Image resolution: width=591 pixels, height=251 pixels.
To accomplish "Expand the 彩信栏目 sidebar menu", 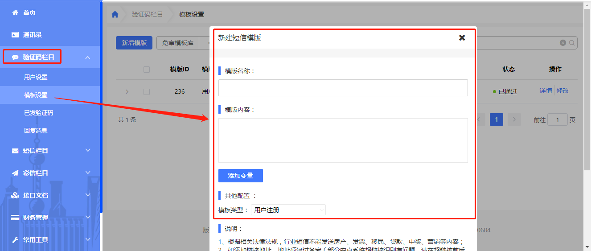I will pyautogui.click(x=88, y=173).
